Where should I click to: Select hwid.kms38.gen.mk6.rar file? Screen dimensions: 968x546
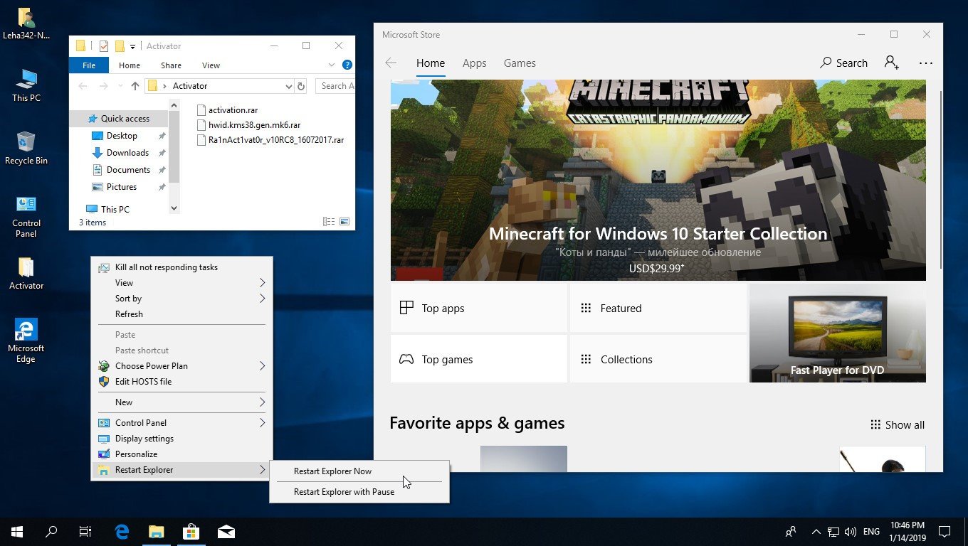[x=248, y=125]
